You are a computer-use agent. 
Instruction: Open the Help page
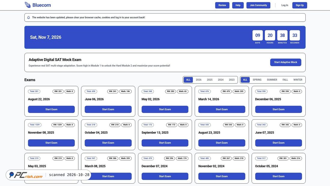(x=238, y=5)
